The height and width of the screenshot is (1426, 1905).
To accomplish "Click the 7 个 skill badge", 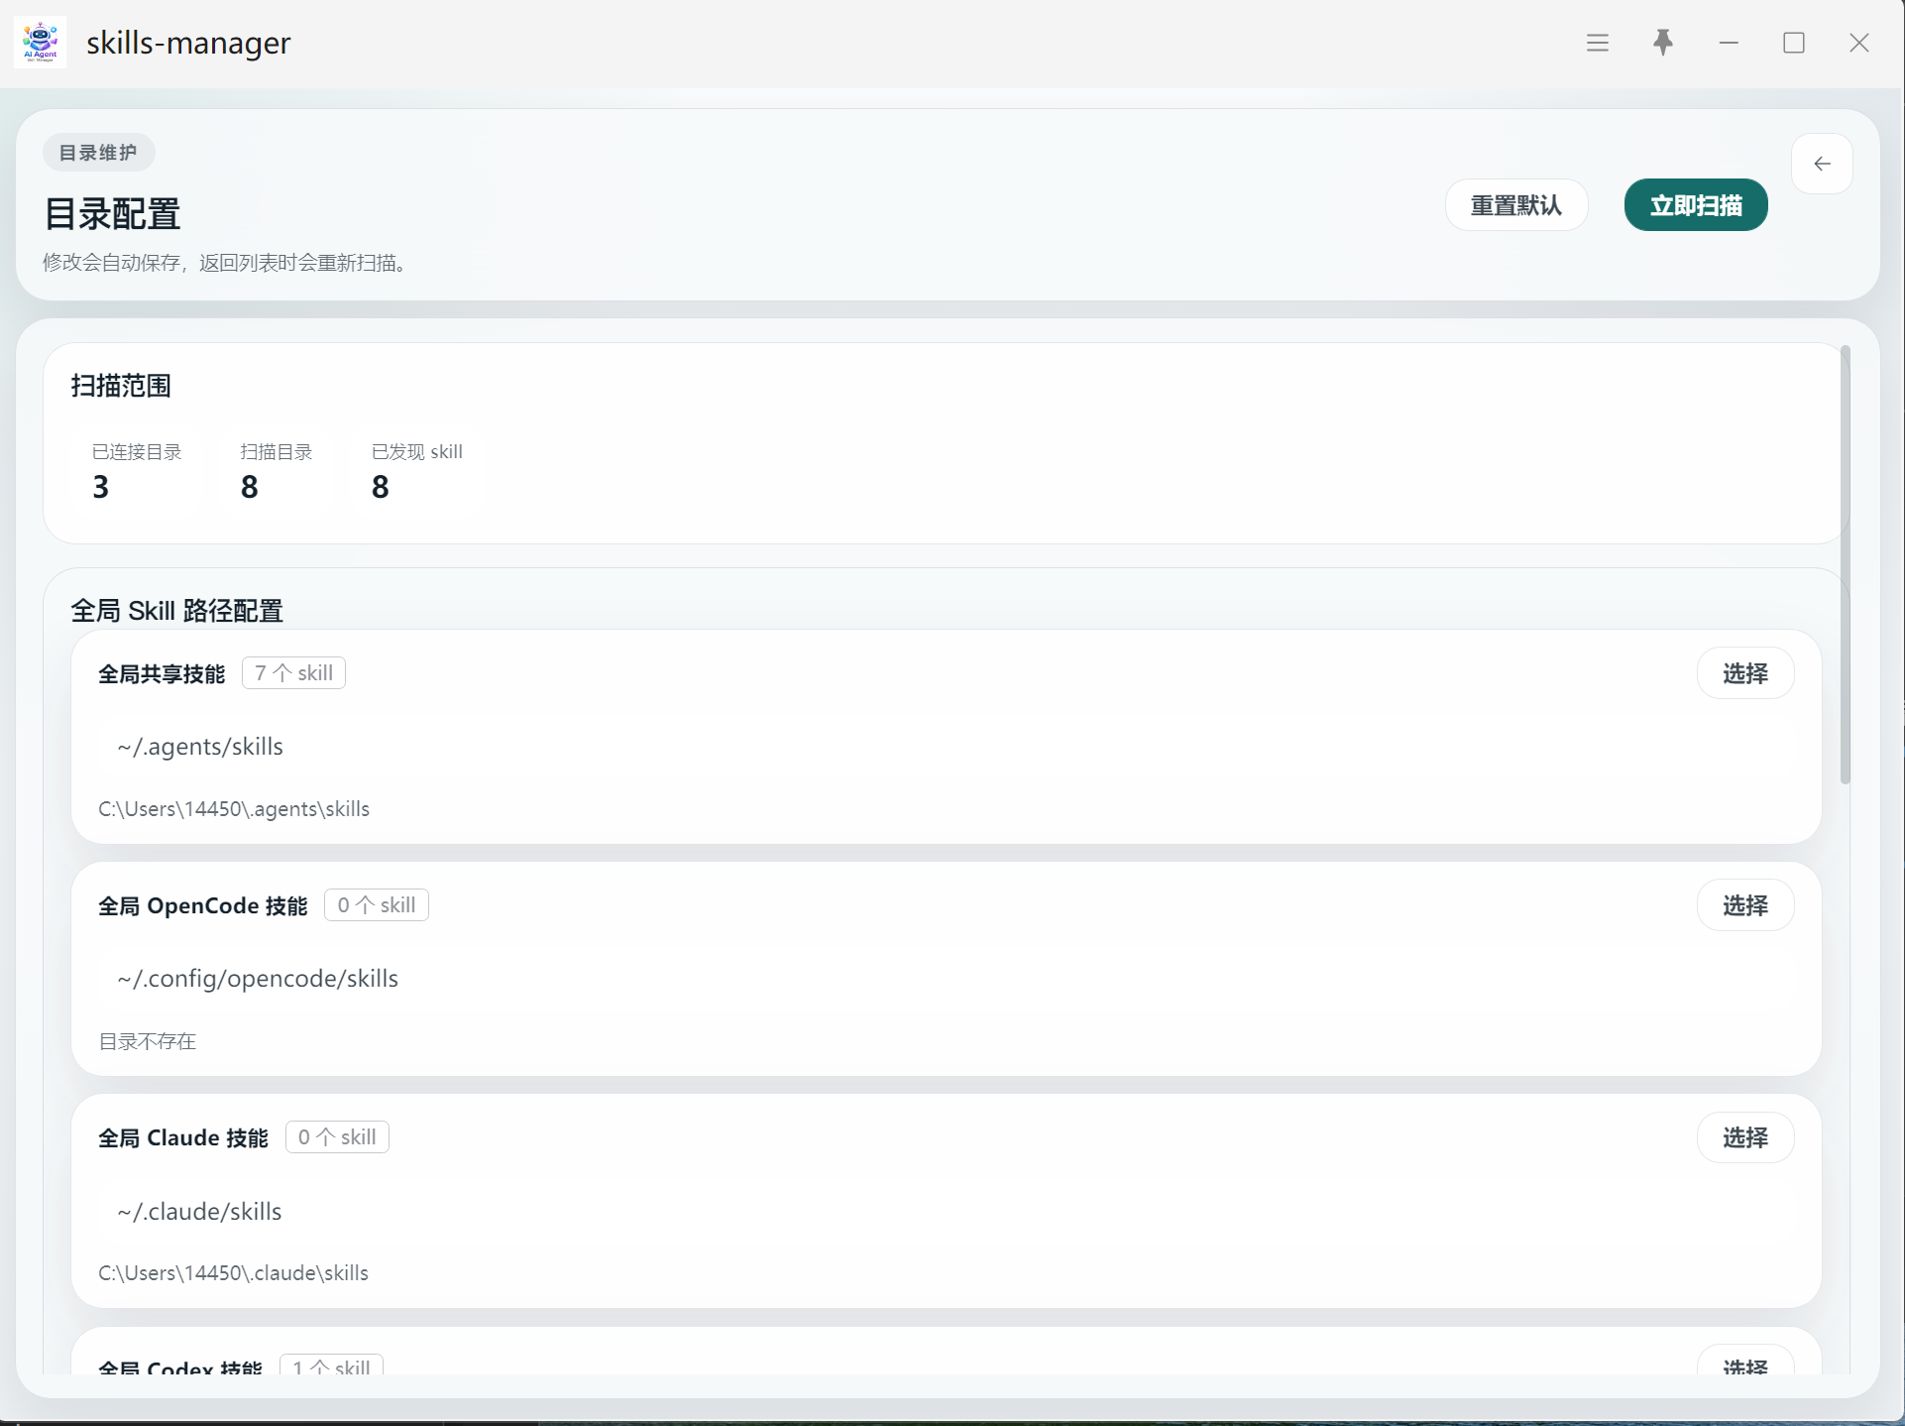I will [x=293, y=673].
